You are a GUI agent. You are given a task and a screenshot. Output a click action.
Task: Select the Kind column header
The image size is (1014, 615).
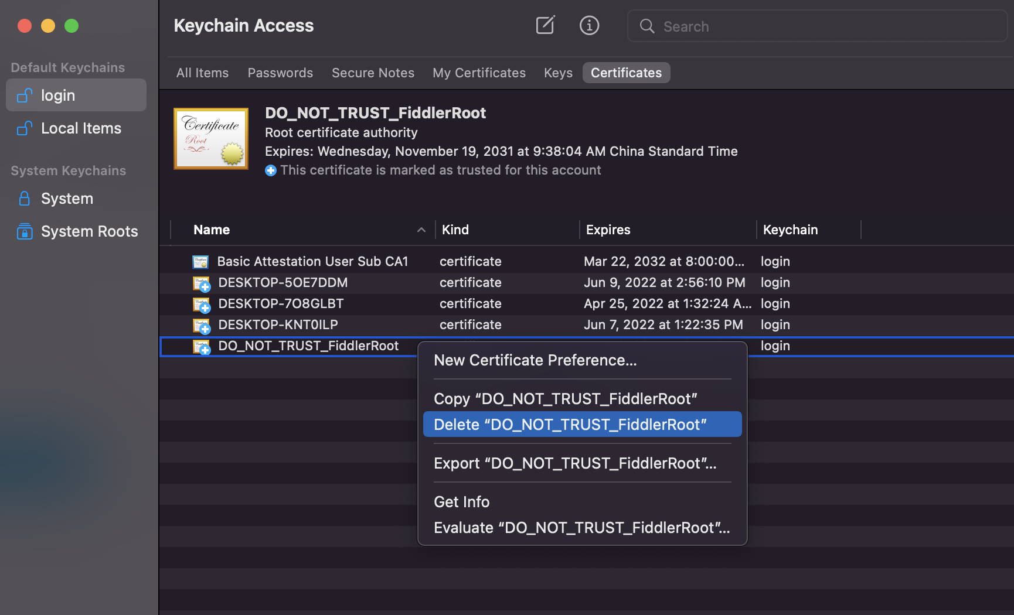pos(455,230)
